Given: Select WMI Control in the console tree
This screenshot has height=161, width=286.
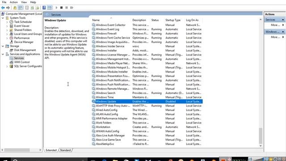Looking at the screenshot, I should click(x=22, y=62).
